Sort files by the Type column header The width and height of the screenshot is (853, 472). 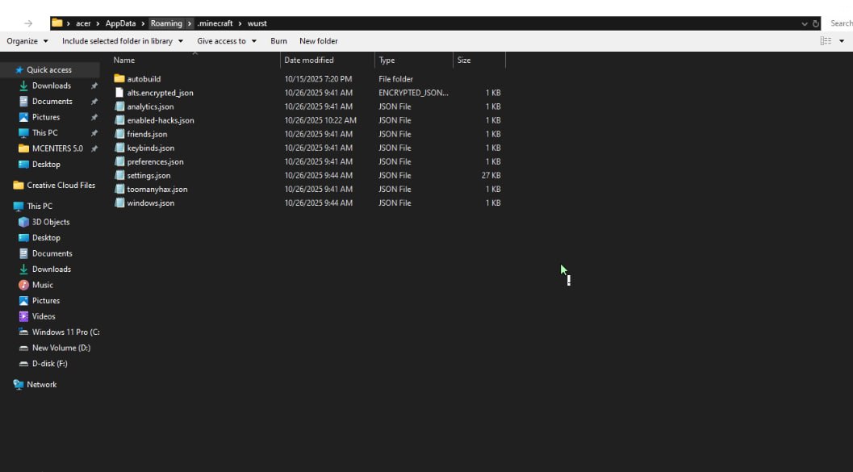tap(387, 61)
